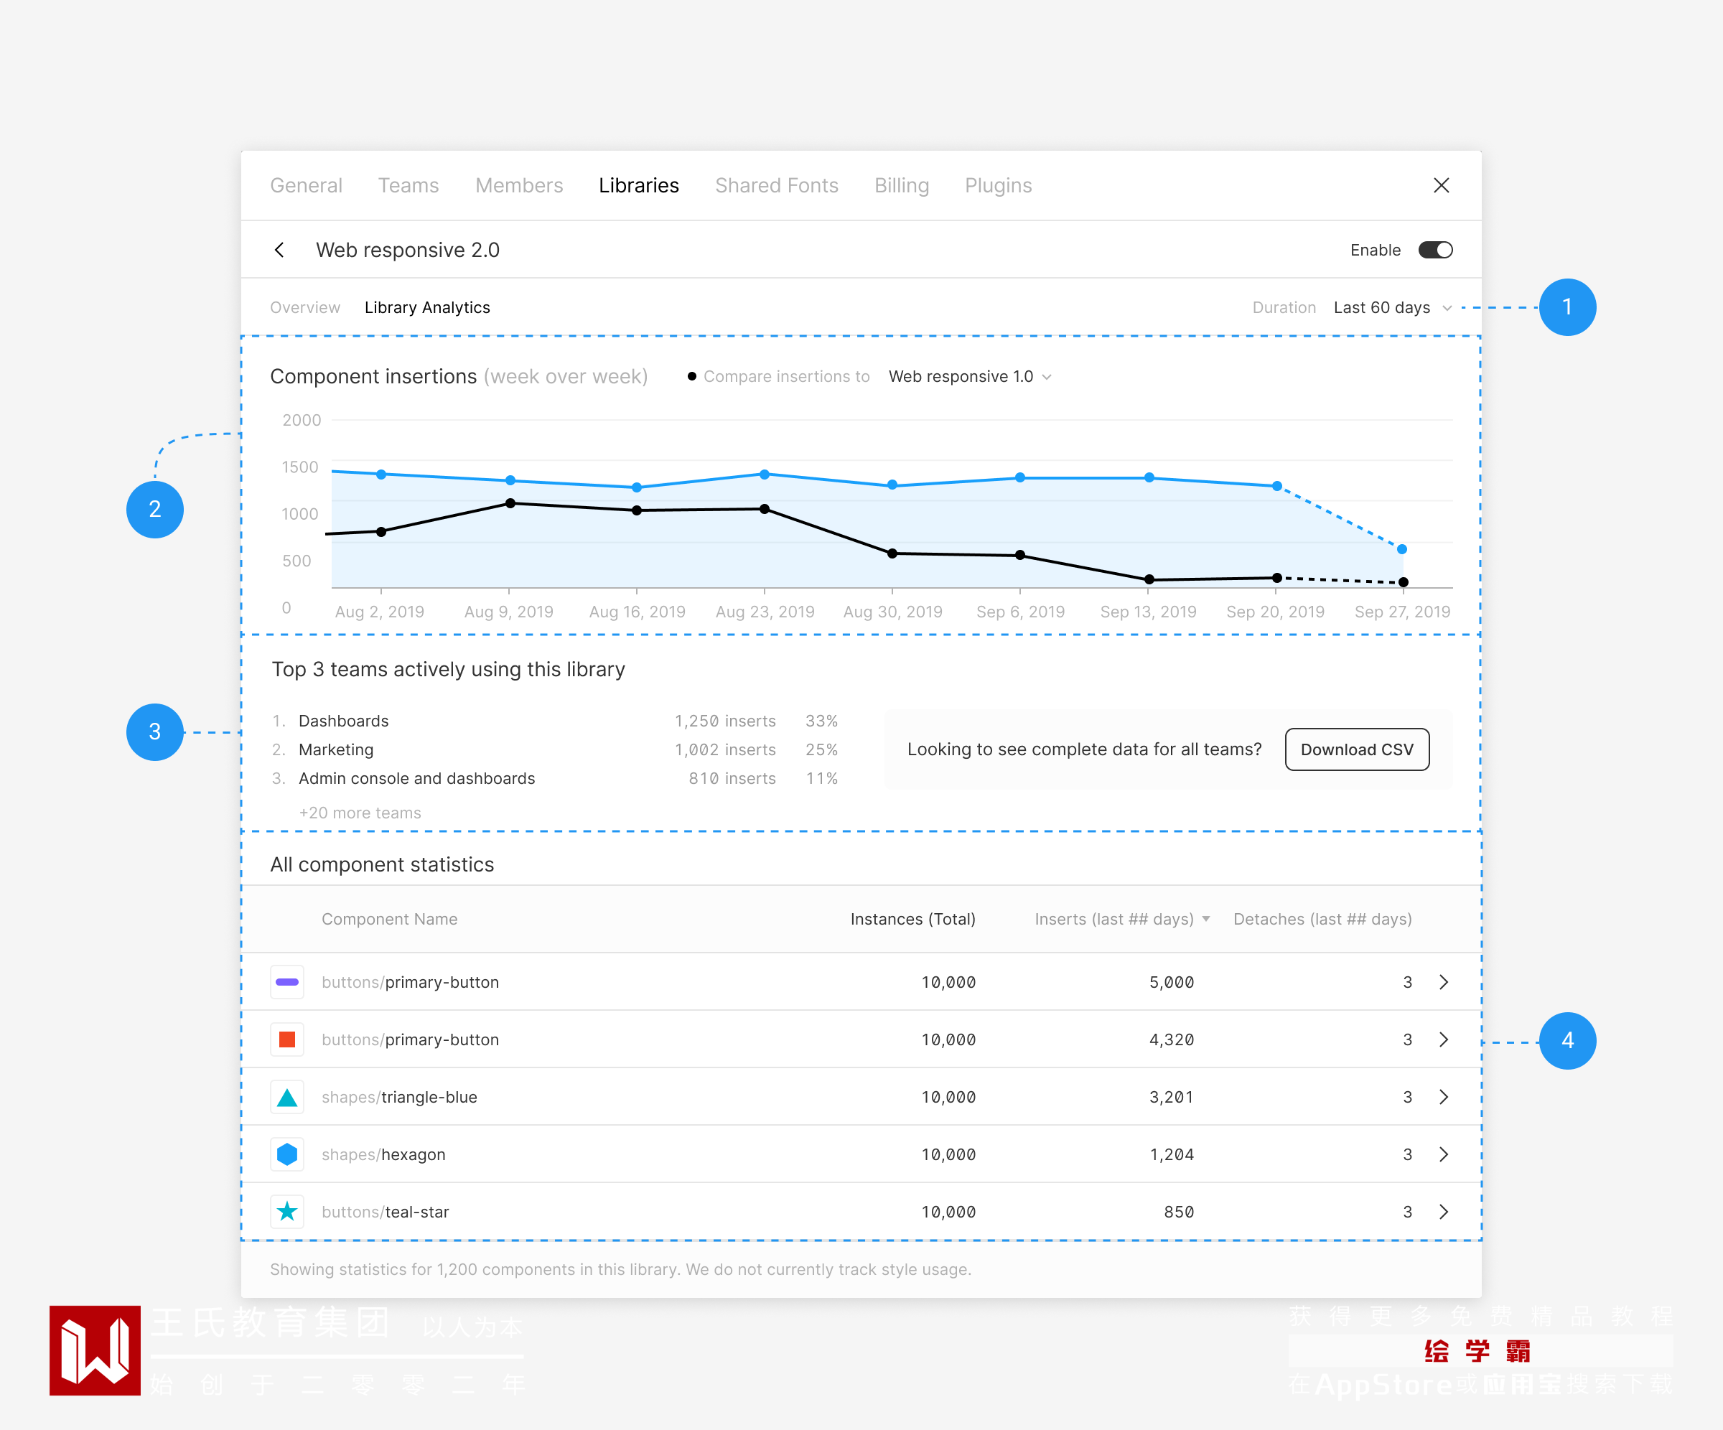Click the teal-star component icon
Viewport: 1723px width, 1430px height.
[287, 1212]
